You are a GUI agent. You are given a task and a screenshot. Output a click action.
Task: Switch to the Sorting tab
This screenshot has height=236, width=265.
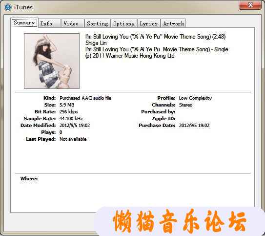(98, 23)
